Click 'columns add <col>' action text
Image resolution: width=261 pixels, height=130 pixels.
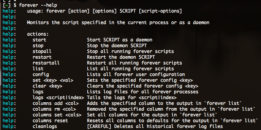[56, 103]
